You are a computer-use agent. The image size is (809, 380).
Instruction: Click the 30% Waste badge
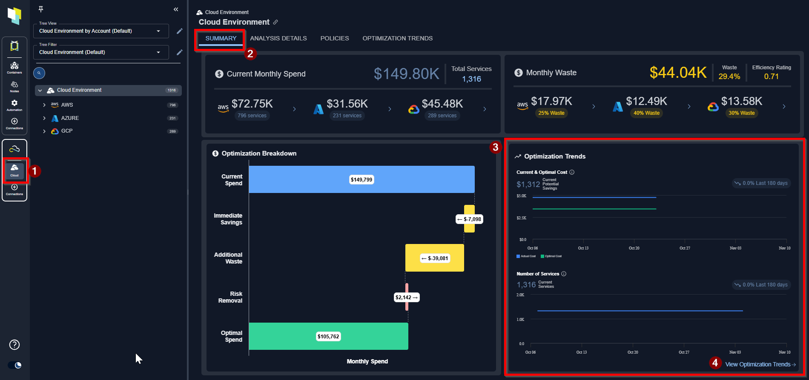point(741,113)
